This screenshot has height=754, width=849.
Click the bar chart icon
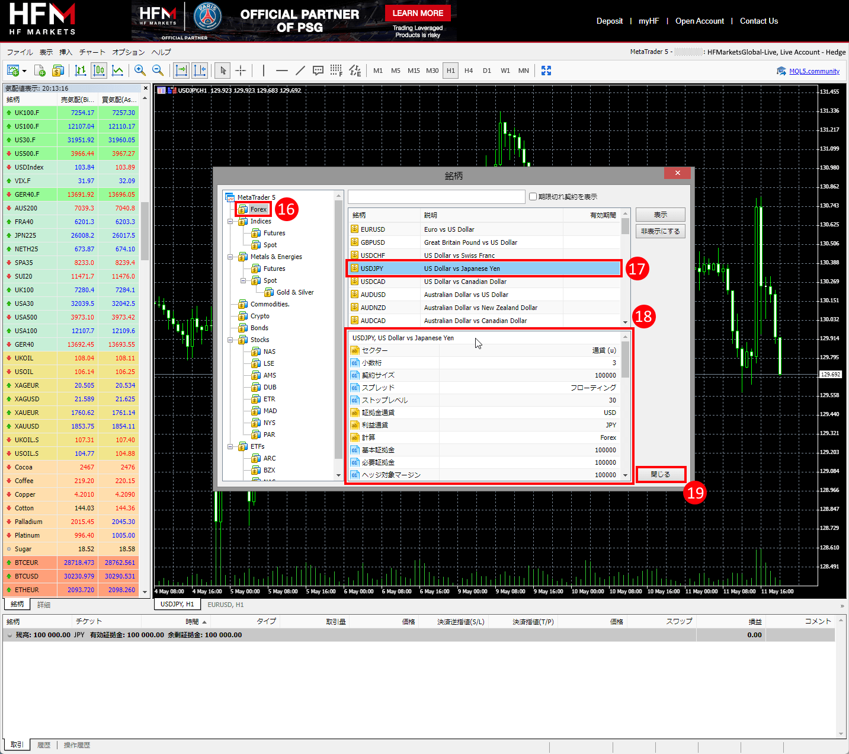(x=81, y=71)
